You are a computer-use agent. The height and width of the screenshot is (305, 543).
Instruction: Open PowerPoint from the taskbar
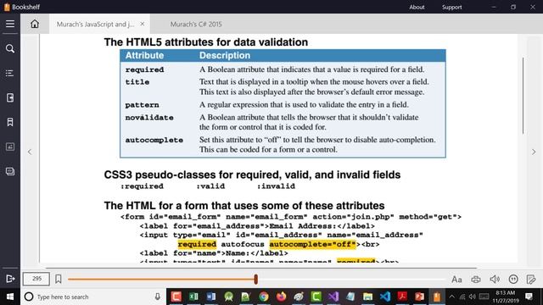point(420,297)
